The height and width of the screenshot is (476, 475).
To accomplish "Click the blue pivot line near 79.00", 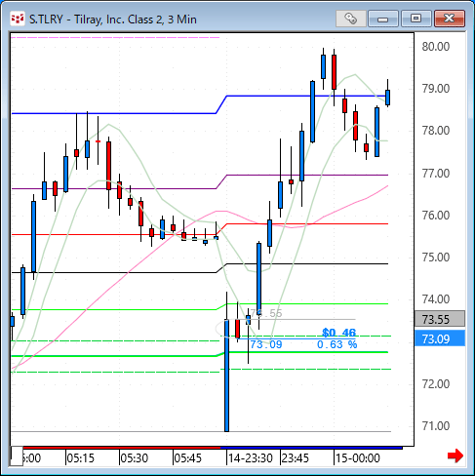I will (x=307, y=96).
